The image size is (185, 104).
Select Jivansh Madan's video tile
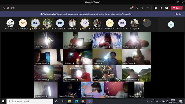click(69, 90)
